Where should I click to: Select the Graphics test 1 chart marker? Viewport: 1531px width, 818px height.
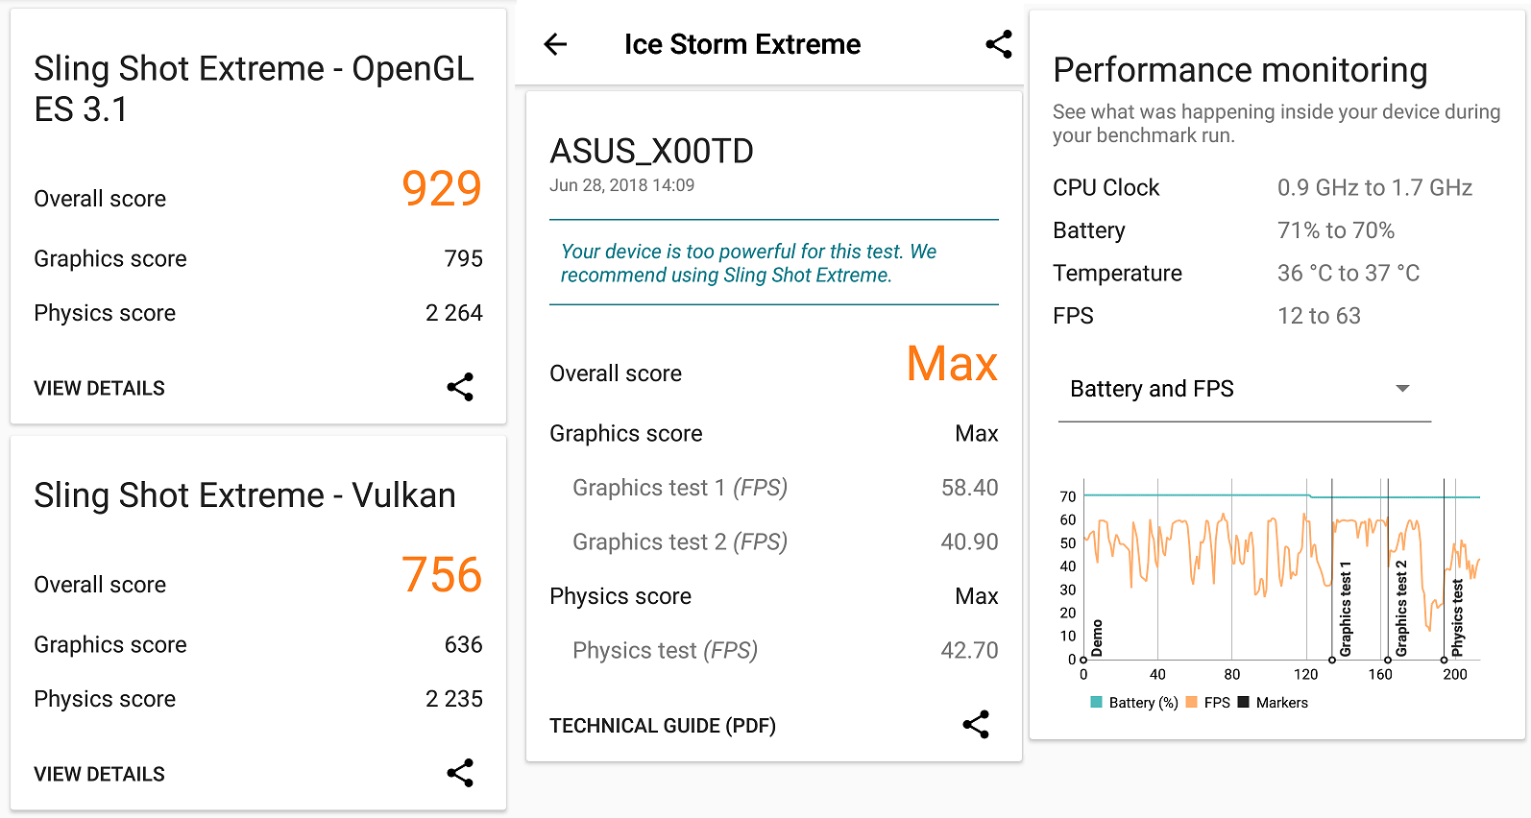point(1332,660)
